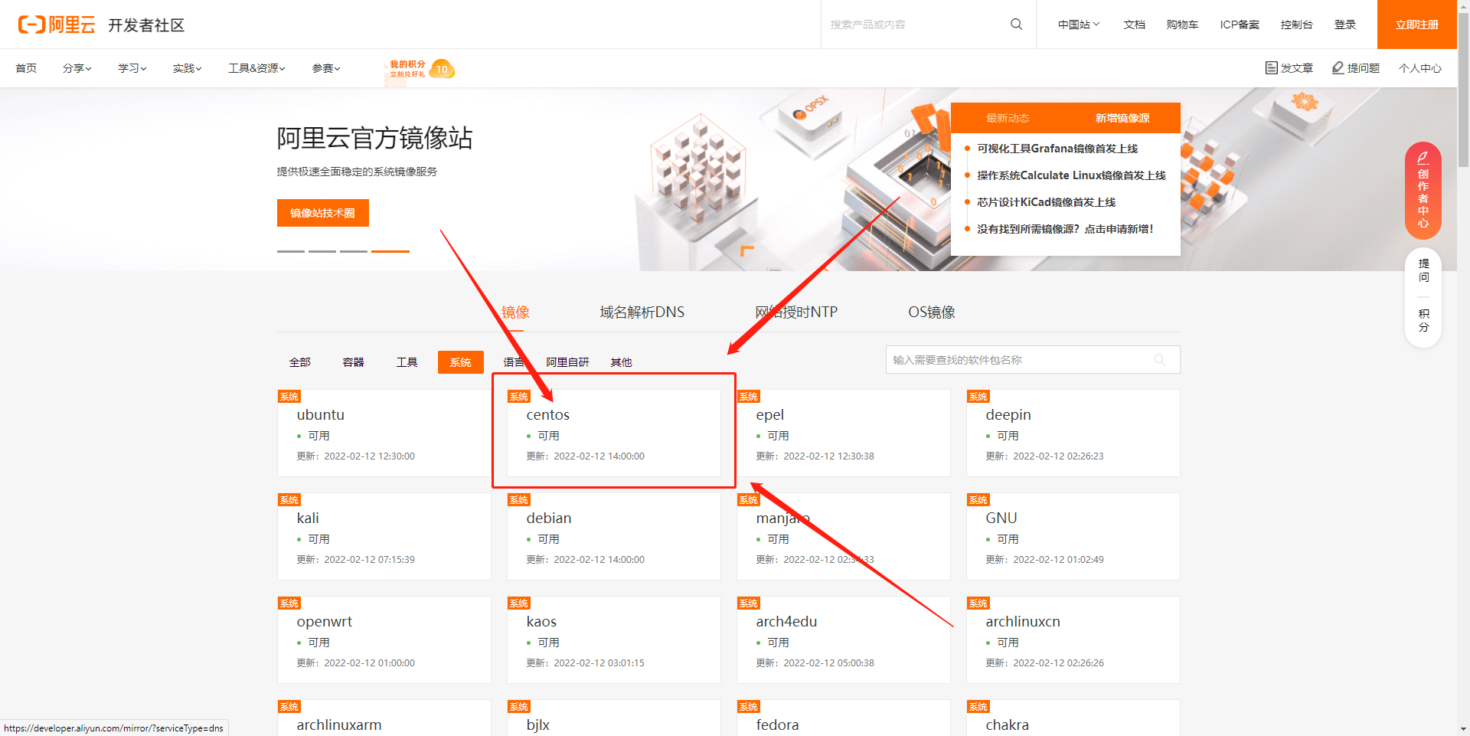The width and height of the screenshot is (1470, 736).
Task: Open 芯片设计KiCad镜像首发上线 news item
Action: click(1046, 202)
